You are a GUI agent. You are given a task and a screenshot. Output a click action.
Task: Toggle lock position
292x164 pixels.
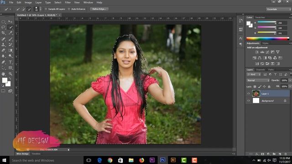pyautogui.click(x=264, y=87)
